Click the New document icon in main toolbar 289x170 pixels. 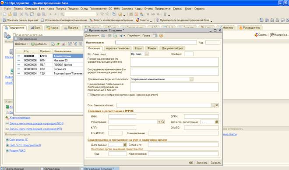[x=5, y=14]
